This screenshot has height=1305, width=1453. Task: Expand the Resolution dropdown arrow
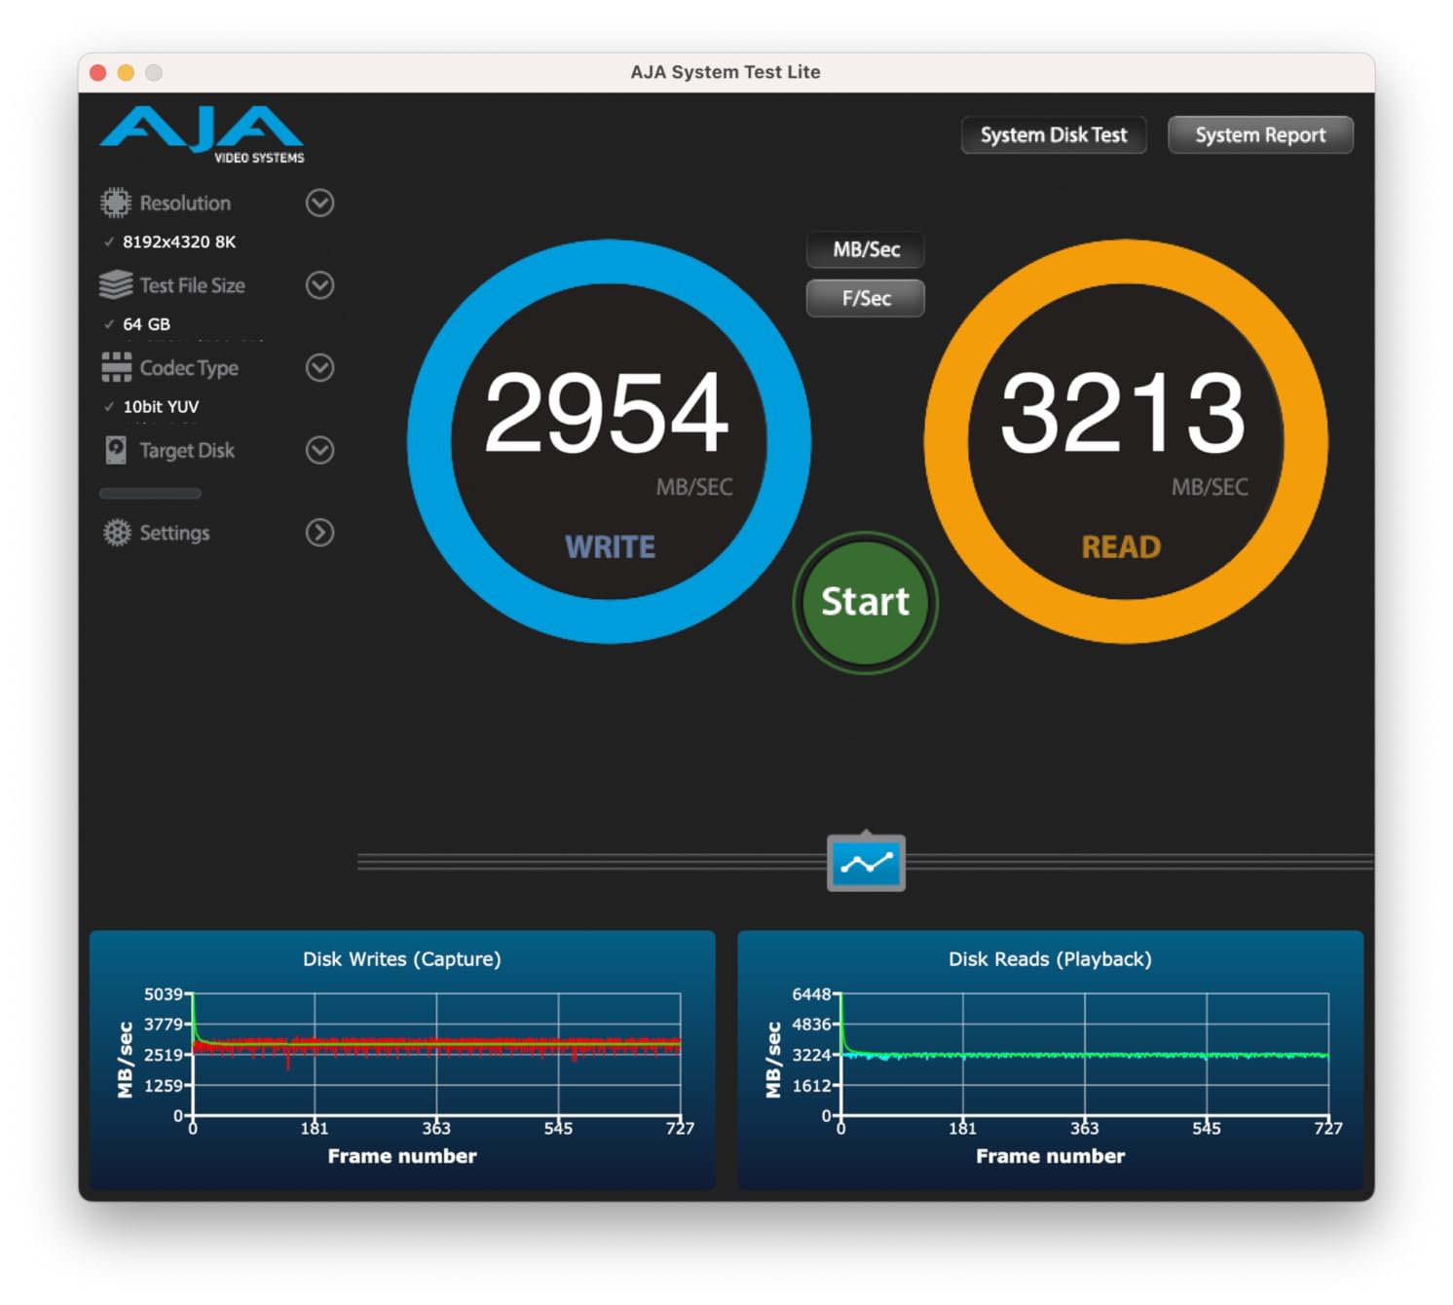319,203
